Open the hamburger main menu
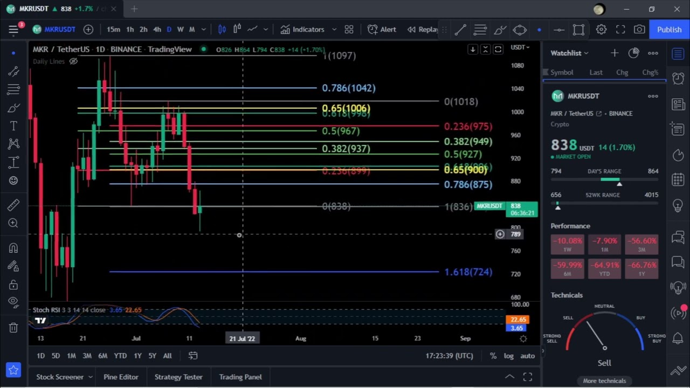This screenshot has width=690, height=388. point(13,30)
